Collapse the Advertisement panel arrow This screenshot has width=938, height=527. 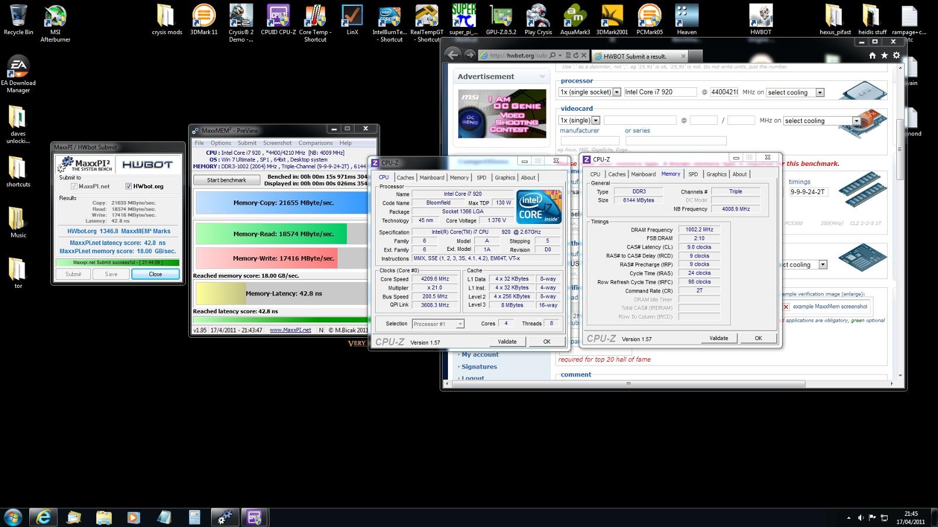click(x=542, y=77)
